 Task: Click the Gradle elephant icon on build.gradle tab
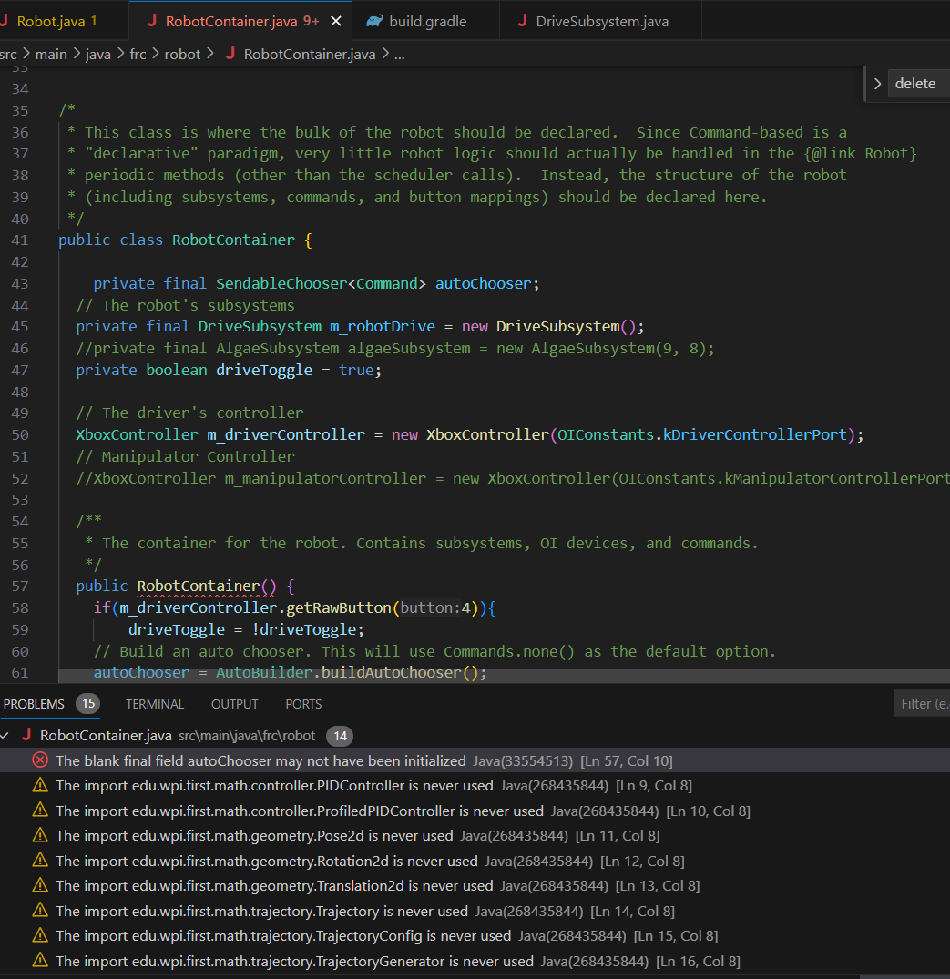(x=374, y=21)
